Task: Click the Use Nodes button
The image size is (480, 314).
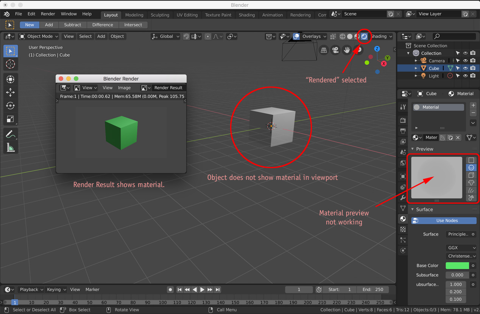Action: [x=444, y=221]
